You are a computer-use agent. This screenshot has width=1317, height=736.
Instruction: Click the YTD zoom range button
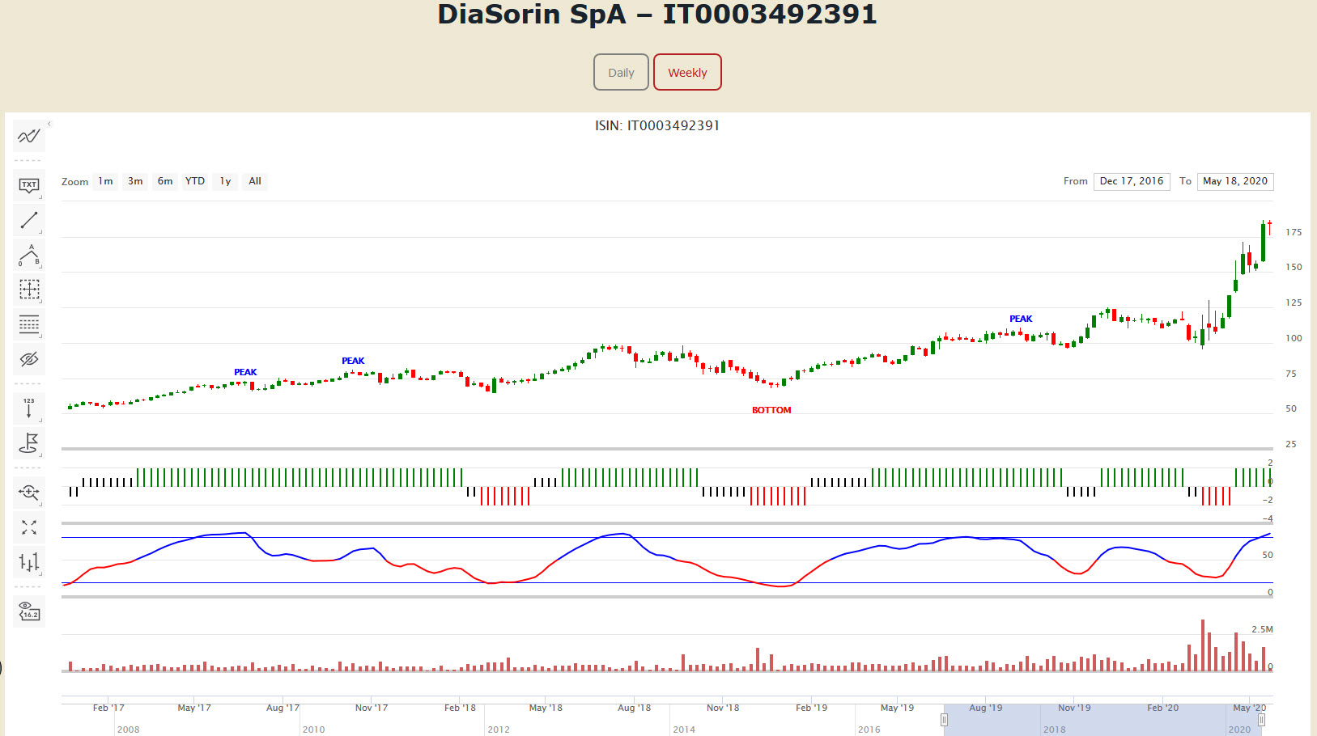(195, 181)
